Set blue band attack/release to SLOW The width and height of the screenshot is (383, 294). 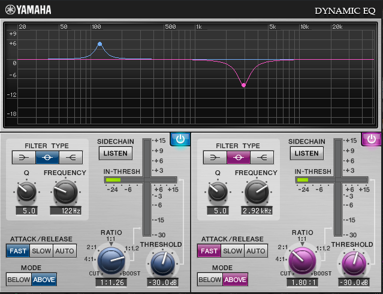[41, 251]
